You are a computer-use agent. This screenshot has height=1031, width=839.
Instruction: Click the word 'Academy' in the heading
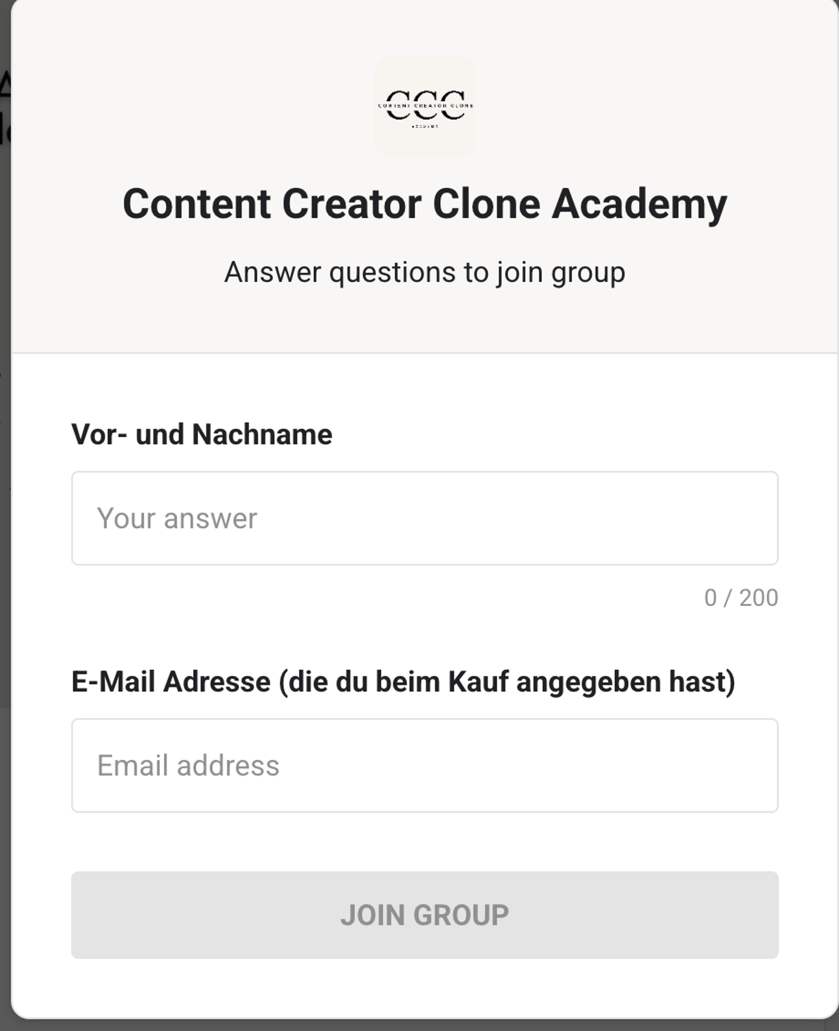pos(639,204)
